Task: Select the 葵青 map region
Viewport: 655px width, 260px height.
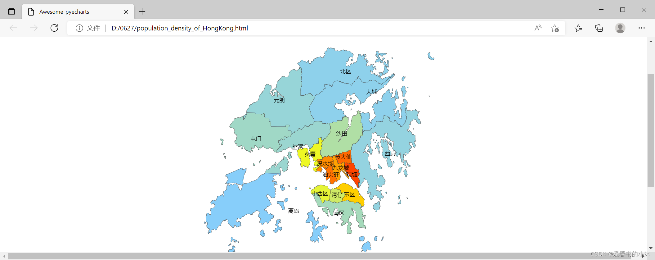Action: 310,154
